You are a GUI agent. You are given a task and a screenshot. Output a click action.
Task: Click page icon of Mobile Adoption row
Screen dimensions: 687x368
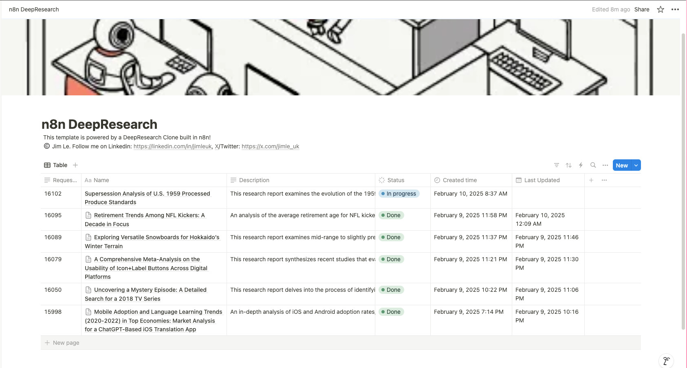88,312
